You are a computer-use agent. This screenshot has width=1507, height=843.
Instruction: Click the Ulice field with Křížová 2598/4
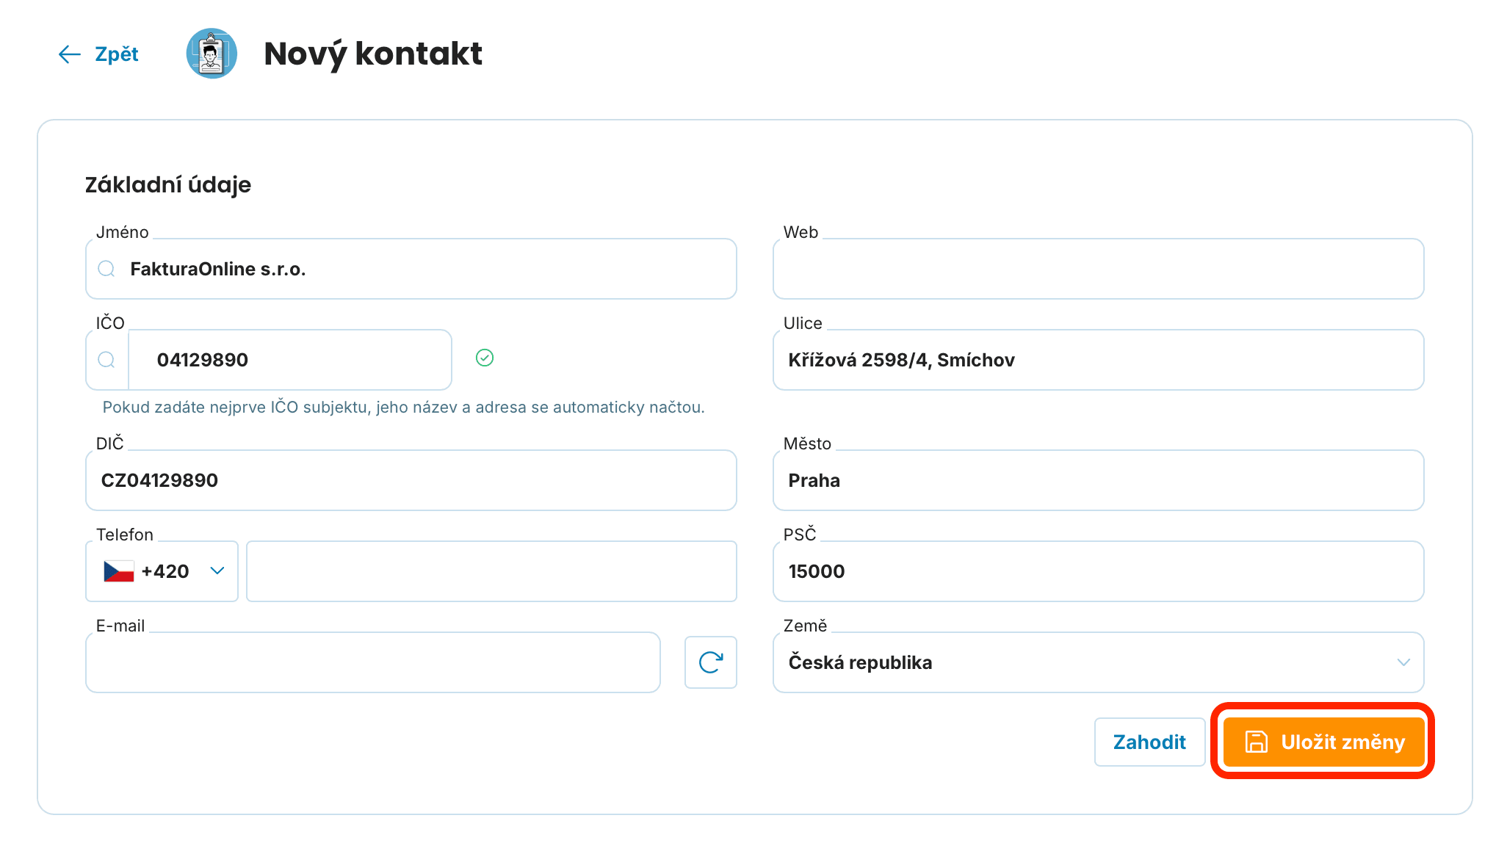tap(1099, 360)
